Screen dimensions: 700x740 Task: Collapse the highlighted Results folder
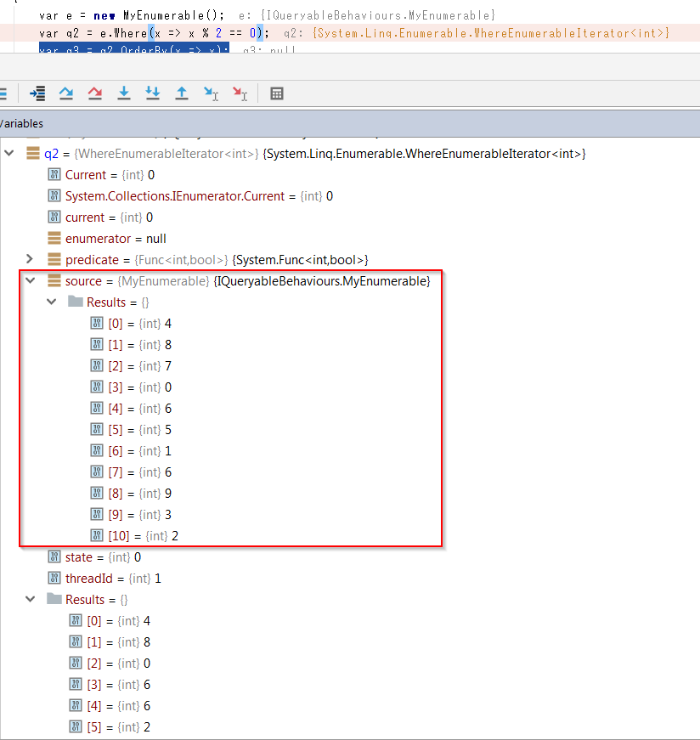pos(52,302)
